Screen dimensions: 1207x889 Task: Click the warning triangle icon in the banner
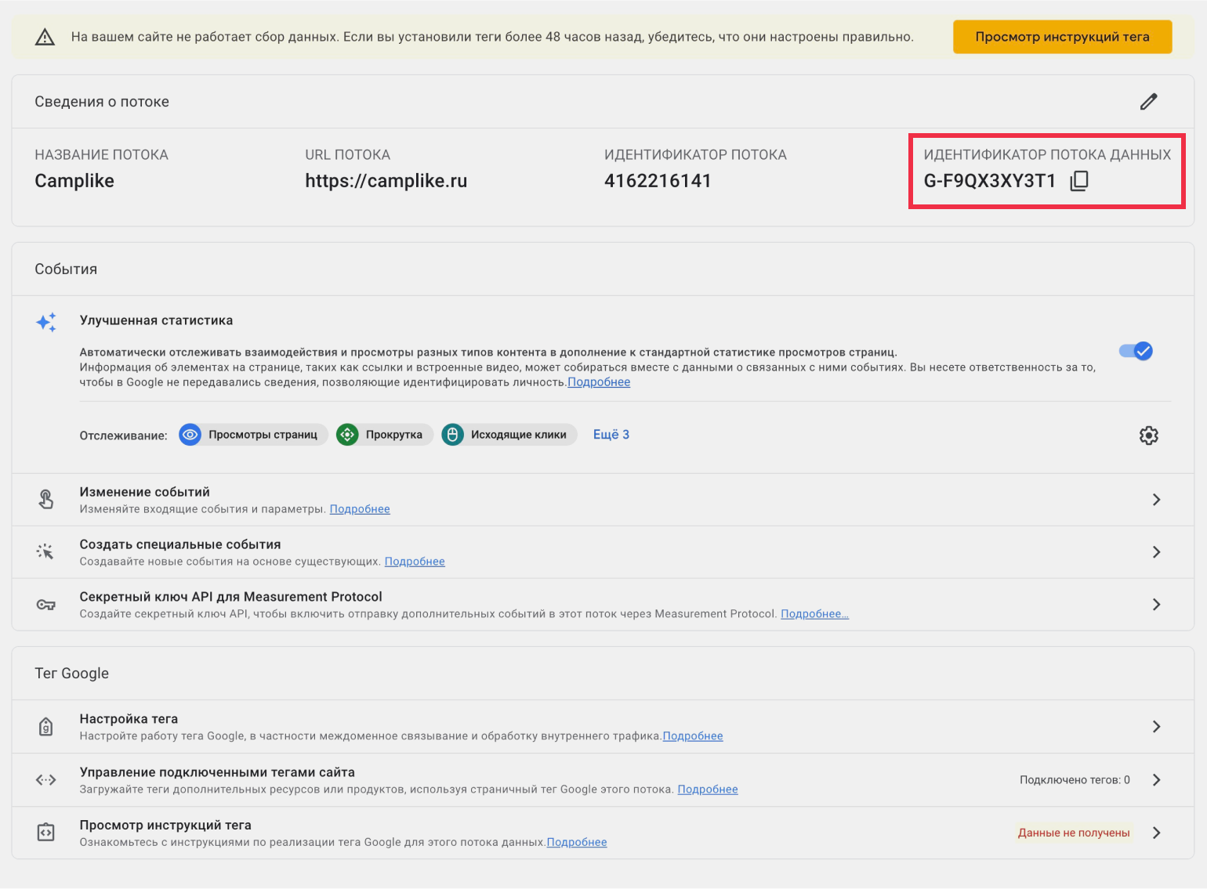pyautogui.click(x=45, y=37)
